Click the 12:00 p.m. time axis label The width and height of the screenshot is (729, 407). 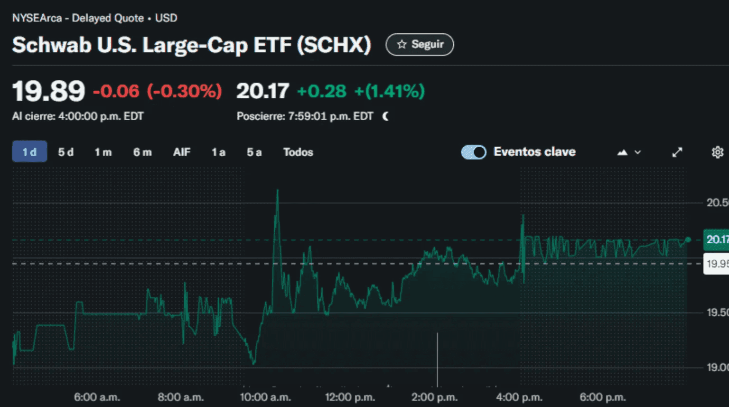coord(350,397)
